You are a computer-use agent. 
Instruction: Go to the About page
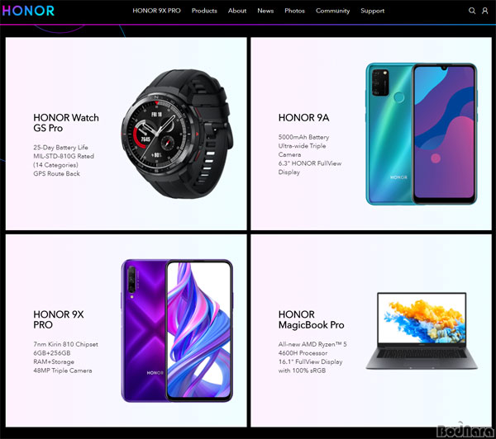pyautogui.click(x=237, y=11)
